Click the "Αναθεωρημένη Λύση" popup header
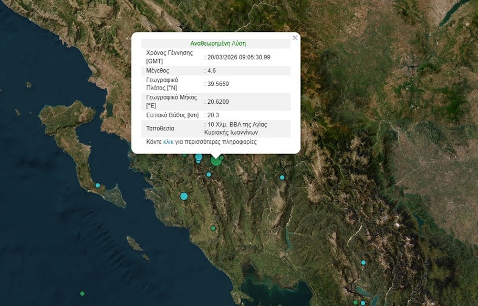Image resolution: width=478 pixels, height=306 pixels. tap(217, 43)
